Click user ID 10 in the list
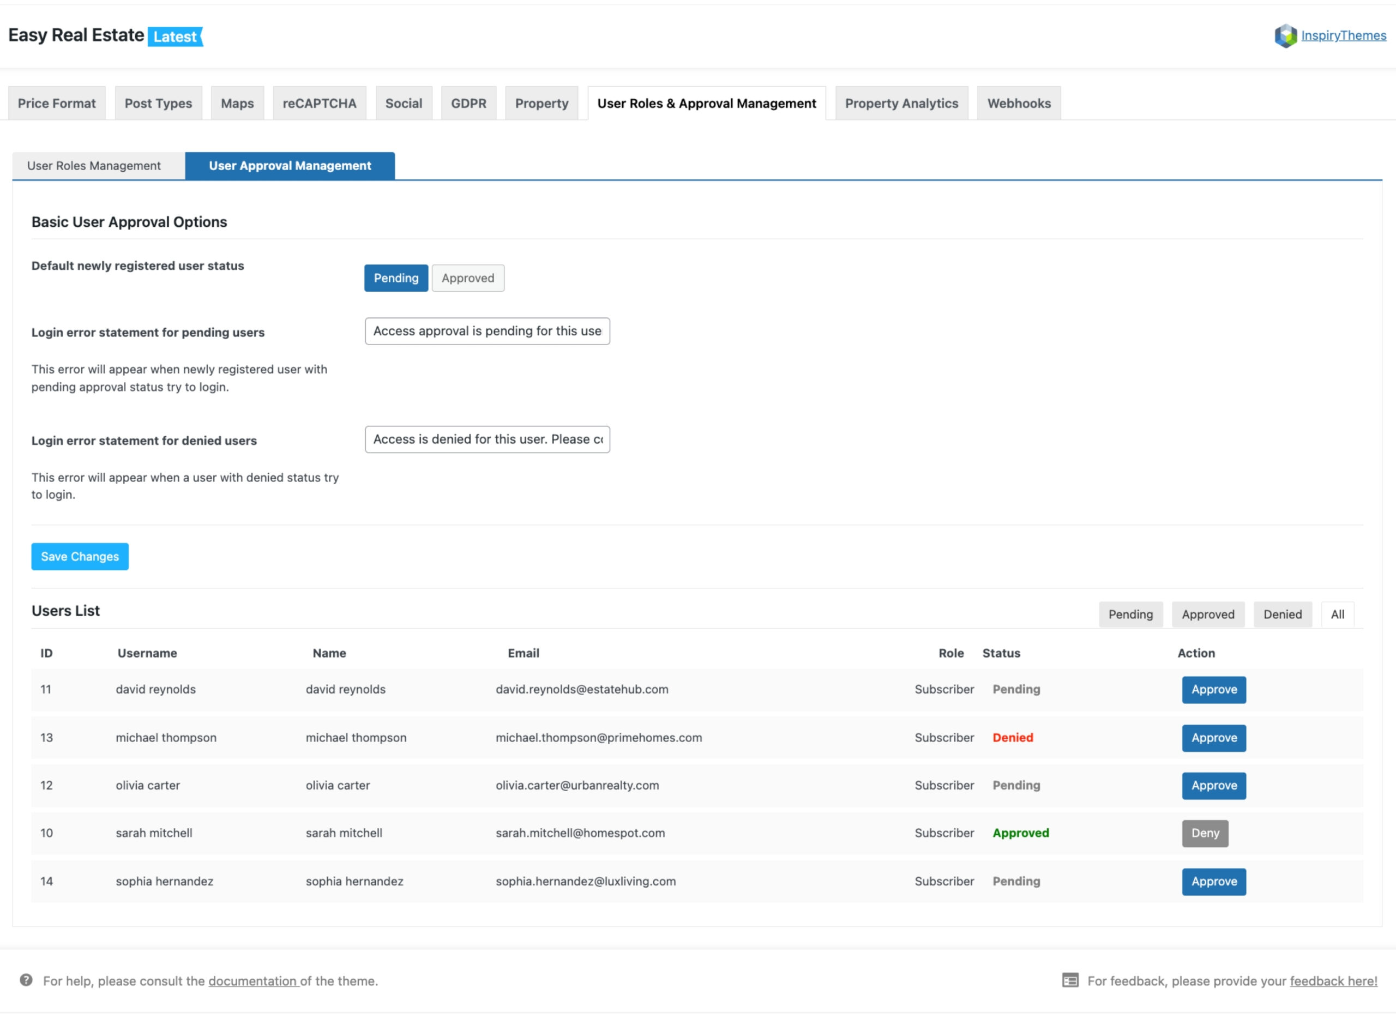Screen dimensions: 1396x1018 point(46,833)
